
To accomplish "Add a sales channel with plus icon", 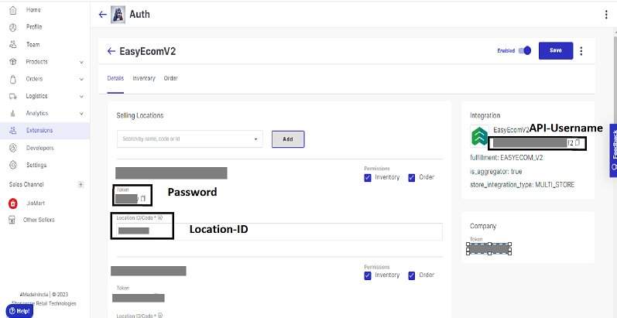I will pos(81,184).
